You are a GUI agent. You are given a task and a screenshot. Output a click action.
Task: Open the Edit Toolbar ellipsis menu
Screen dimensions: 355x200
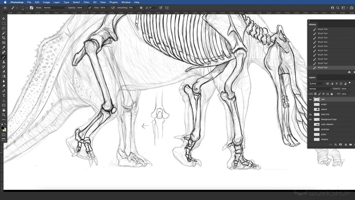pos(3,119)
